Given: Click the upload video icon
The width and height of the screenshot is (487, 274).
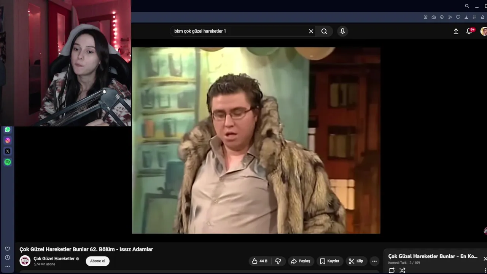Looking at the screenshot, I should pyautogui.click(x=456, y=31).
